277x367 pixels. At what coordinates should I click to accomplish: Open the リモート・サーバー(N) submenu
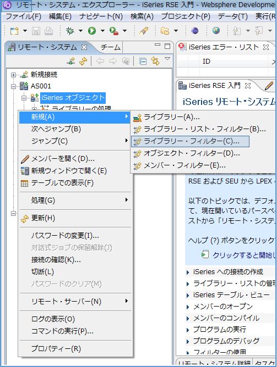75,302
